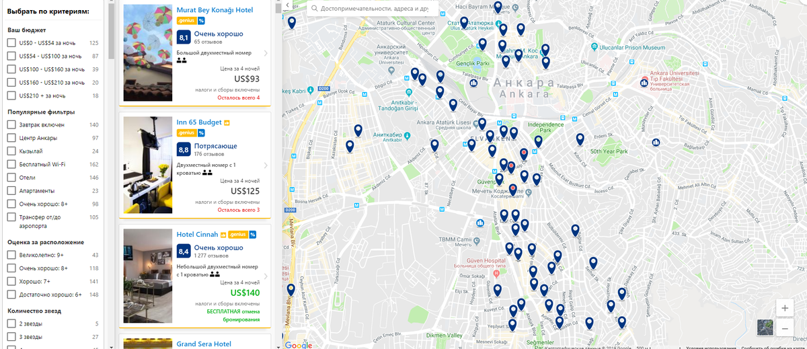Screen dimensions: 807x349
Task: Open the Grand Sera Hotel link
Action: (x=204, y=344)
